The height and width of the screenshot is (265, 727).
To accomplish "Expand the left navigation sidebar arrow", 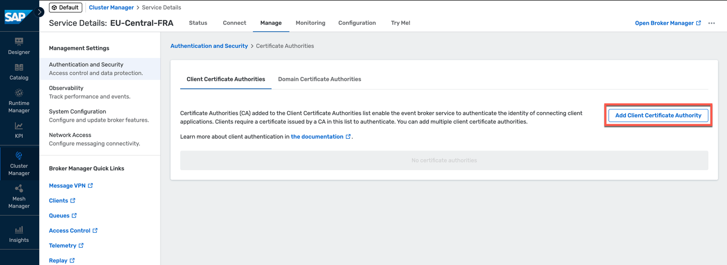I will pyautogui.click(x=40, y=12).
